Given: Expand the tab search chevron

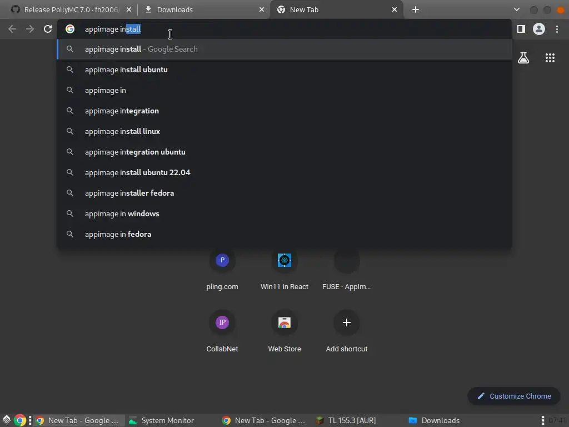Looking at the screenshot, I should [517, 10].
